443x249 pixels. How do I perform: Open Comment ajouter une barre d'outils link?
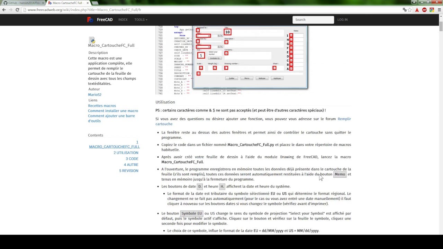click(x=111, y=118)
